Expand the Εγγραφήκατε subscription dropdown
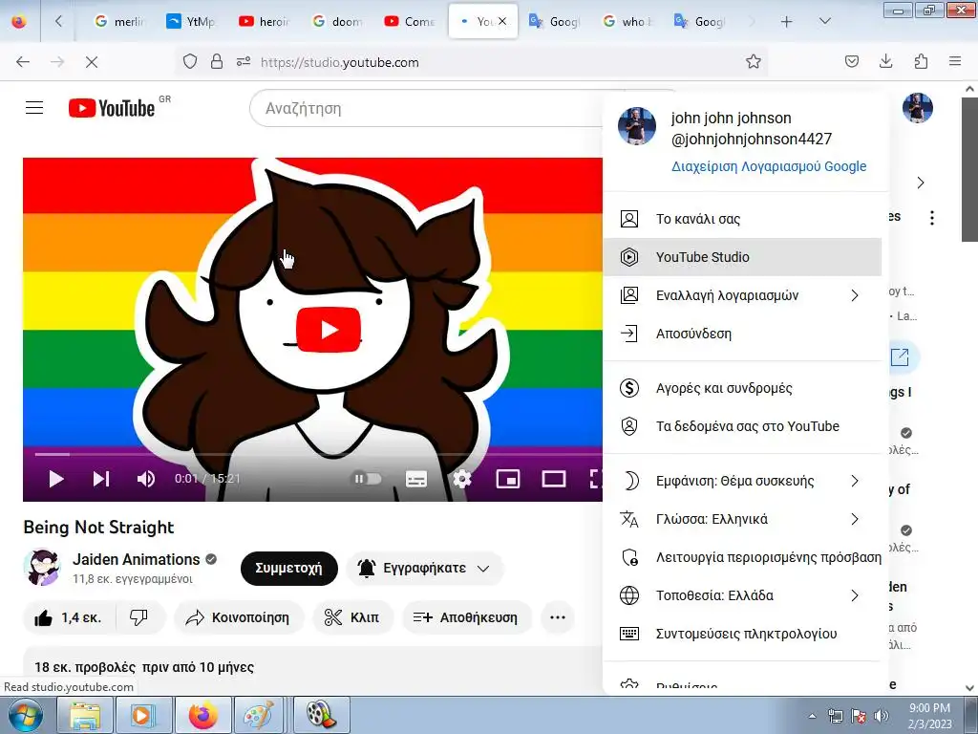Screen dimensions: 978x734 click(425, 568)
